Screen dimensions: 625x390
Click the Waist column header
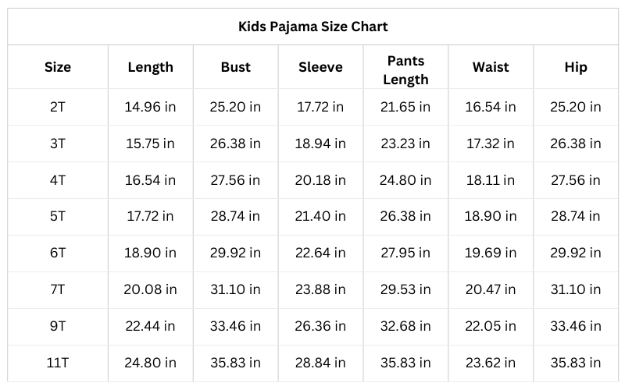(491, 67)
